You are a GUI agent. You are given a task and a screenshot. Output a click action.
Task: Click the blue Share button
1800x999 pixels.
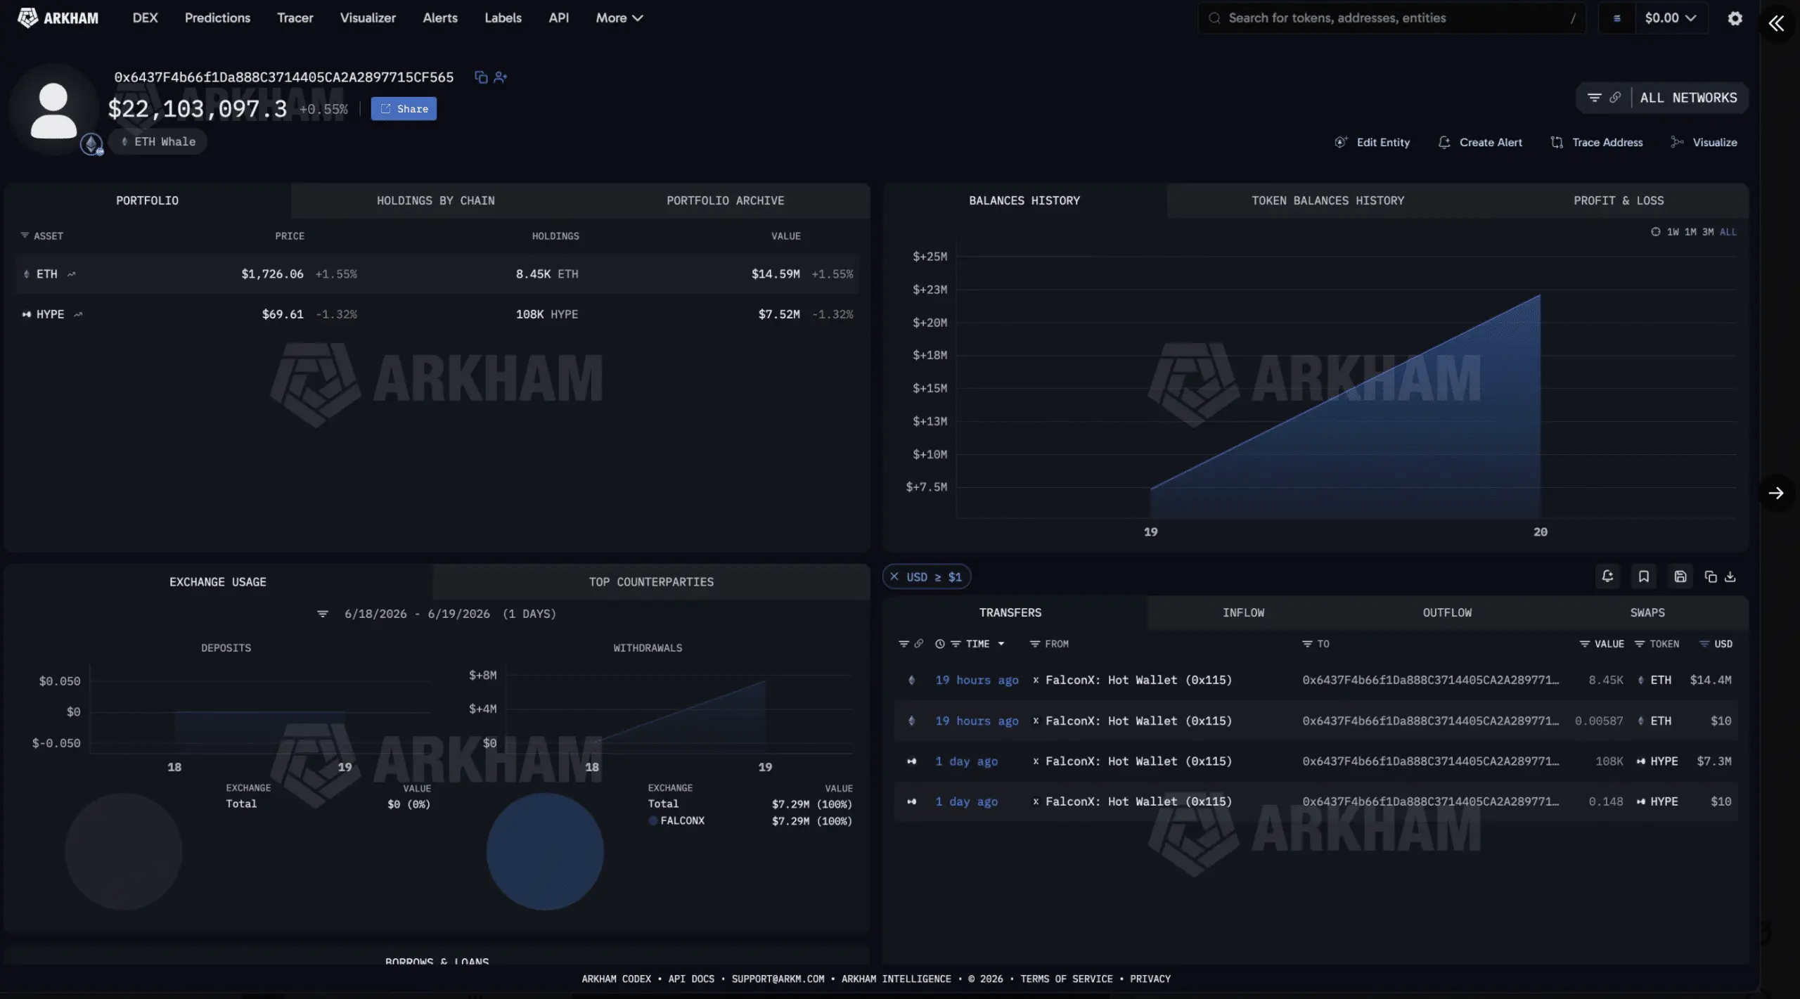click(x=404, y=109)
